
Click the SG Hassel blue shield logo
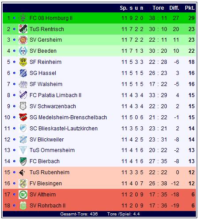point(23,73)
